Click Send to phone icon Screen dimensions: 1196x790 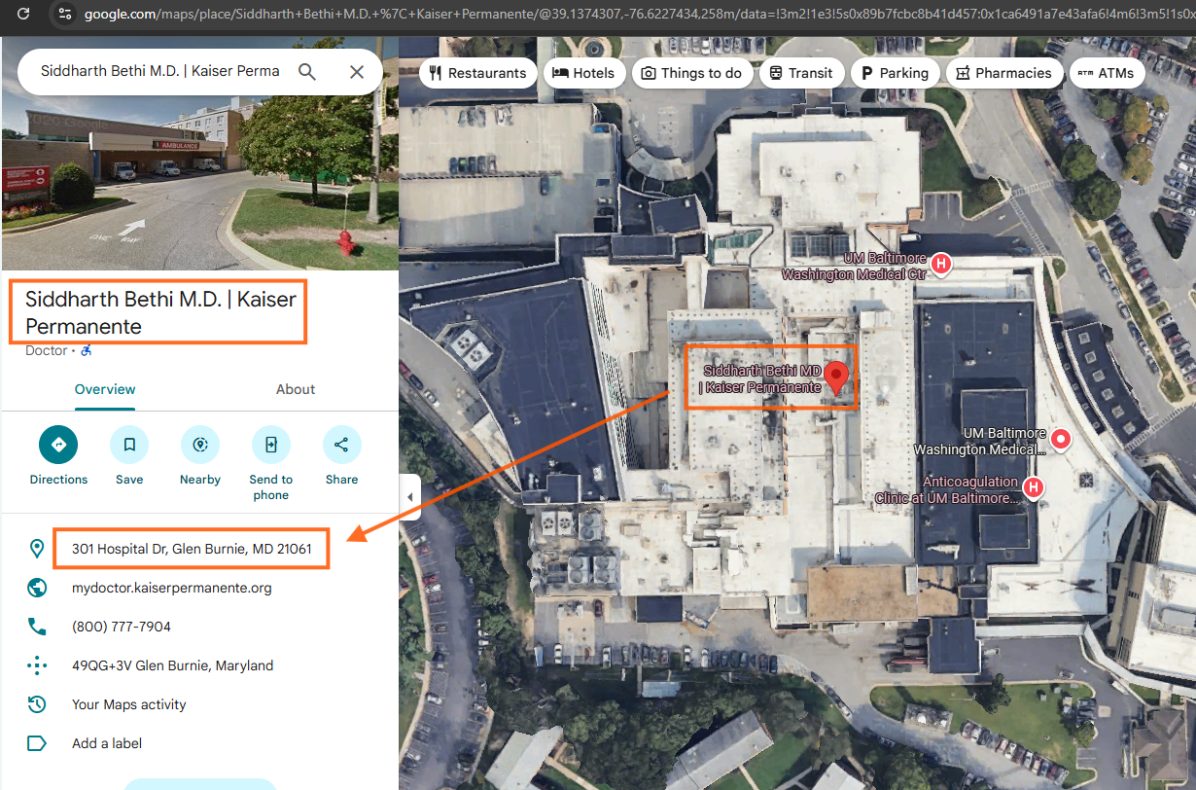pyautogui.click(x=270, y=445)
